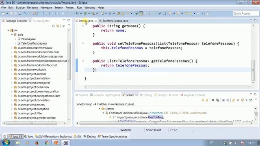Maximize the Package Explorer panel

click(x=69, y=20)
